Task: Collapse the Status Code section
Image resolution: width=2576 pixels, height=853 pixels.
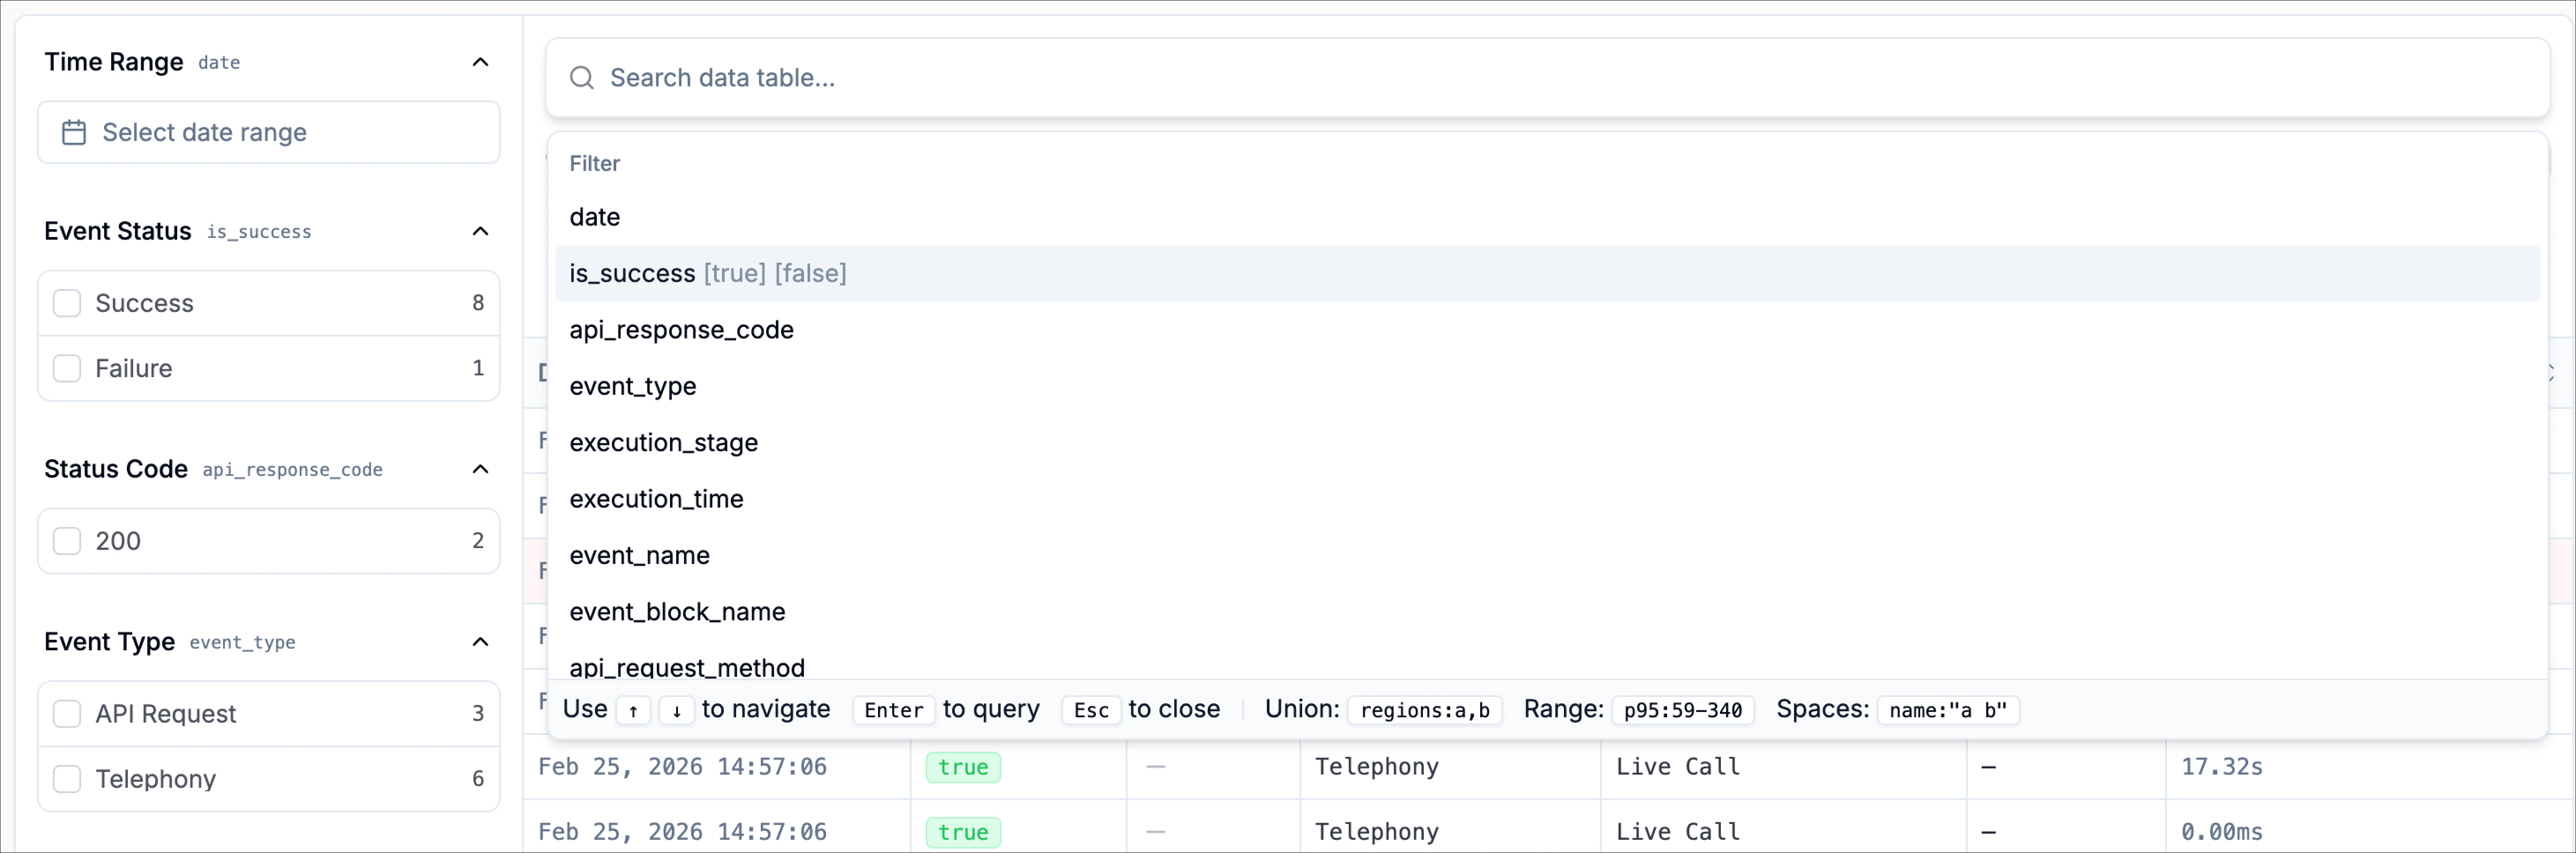Action: (480, 469)
